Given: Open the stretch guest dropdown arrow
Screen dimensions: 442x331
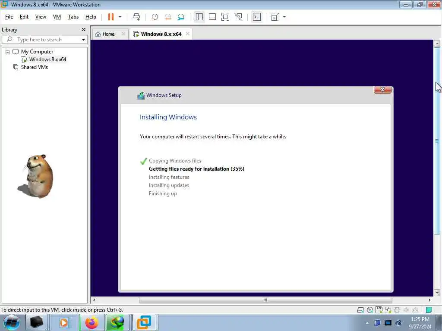Looking at the screenshot, I should pos(284,17).
